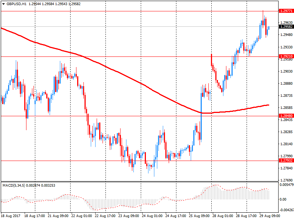Click the 1.28480 red price level label

click(286, 116)
